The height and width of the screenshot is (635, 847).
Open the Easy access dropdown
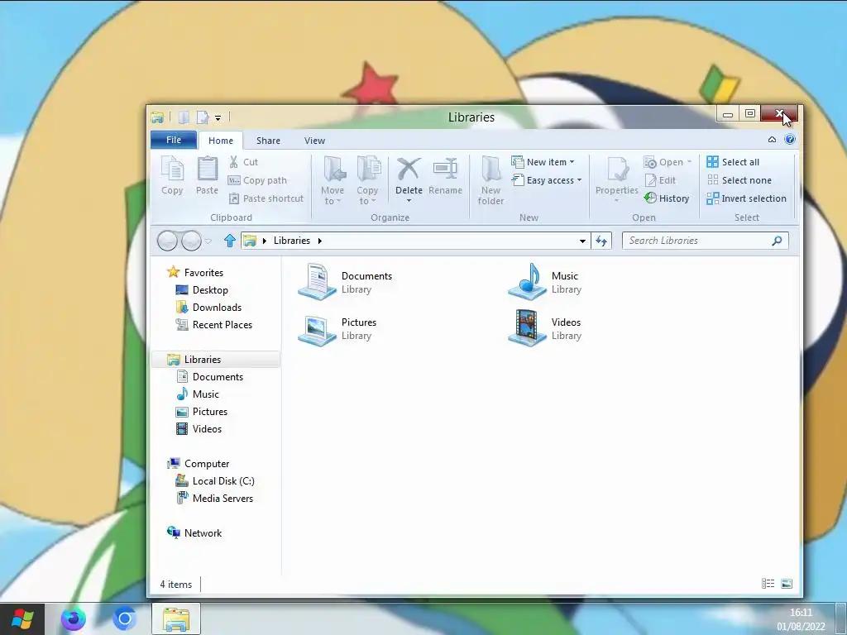tap(547, 180)
